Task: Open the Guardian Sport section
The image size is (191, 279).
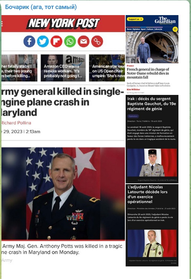Action: [143, 29]
